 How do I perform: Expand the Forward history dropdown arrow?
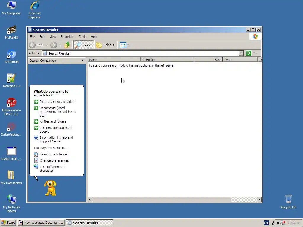point(60,45)
